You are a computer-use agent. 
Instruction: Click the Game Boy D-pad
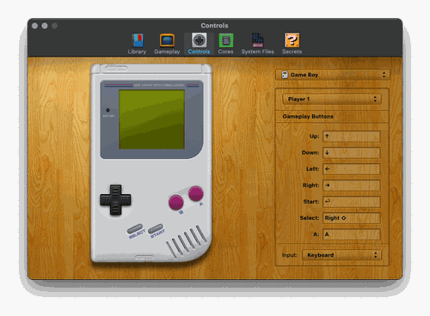(x=115, y=200)
